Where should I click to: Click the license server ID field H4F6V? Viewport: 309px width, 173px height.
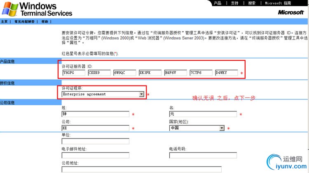coord(176,73)
